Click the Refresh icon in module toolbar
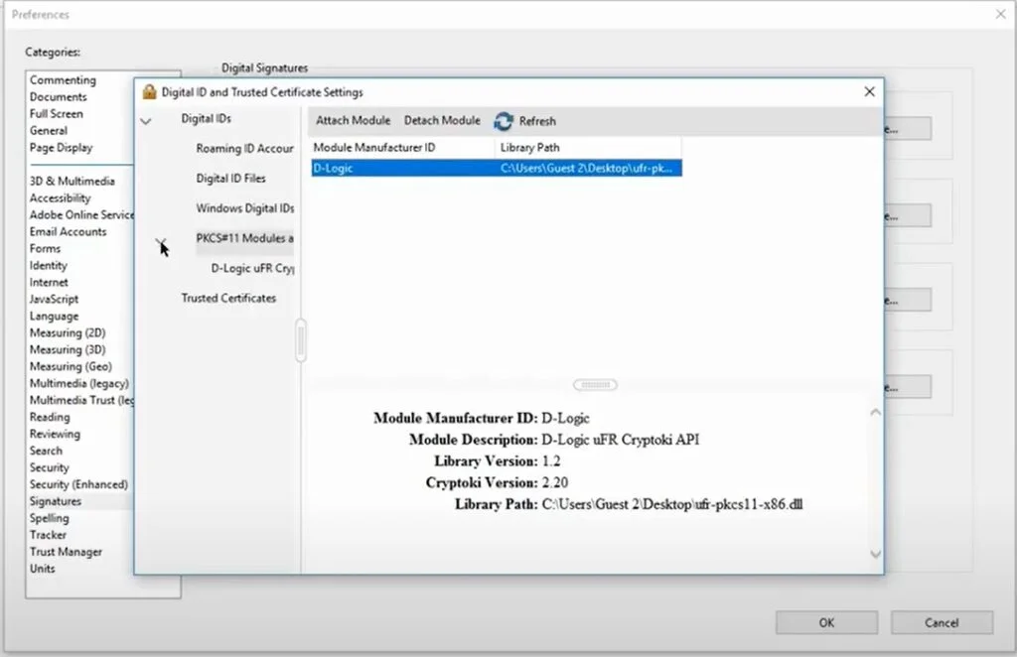Screen dimensions: 1017x657 click(504, 121)
